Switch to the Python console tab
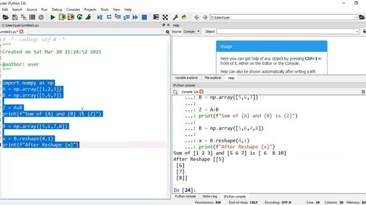This screenshot has width=366, height=205. pos(185,196)
